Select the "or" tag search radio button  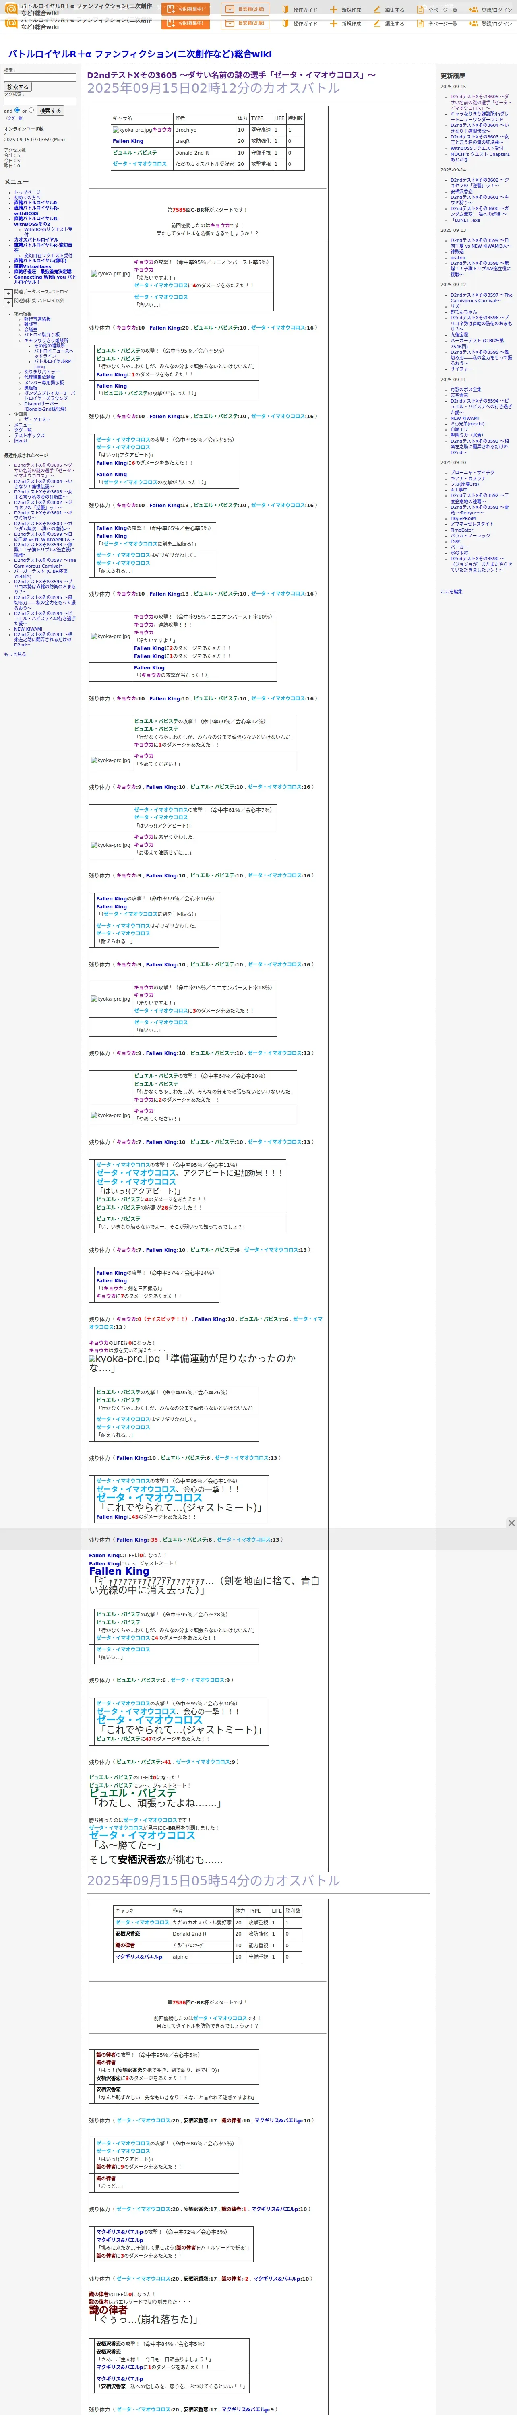[31, 110]
